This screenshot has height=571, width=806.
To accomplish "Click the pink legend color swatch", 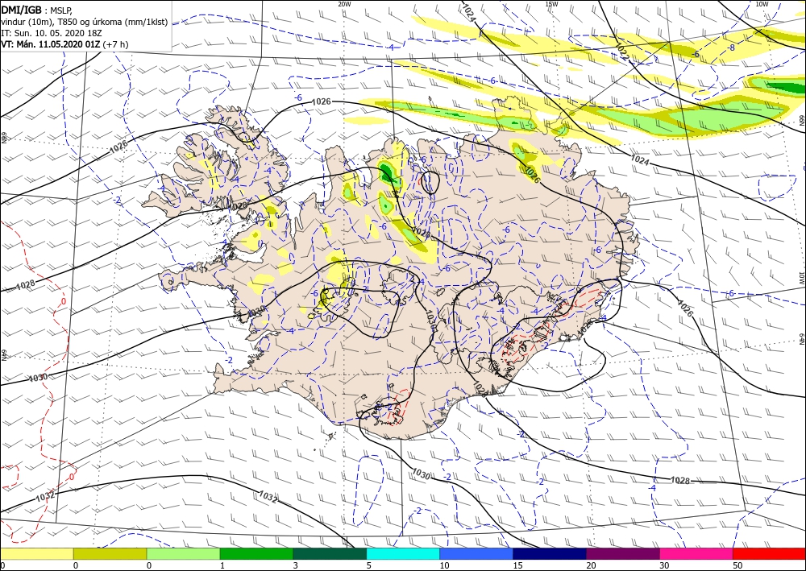I will pos(696,553).
